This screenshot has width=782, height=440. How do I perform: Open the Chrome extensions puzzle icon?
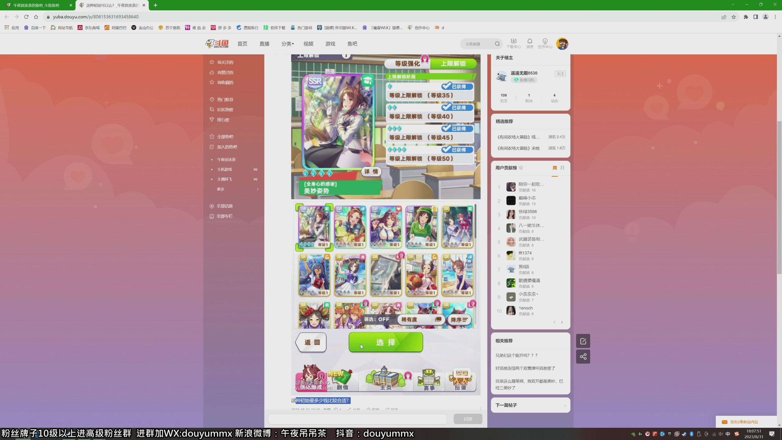(x=746, y=17)
